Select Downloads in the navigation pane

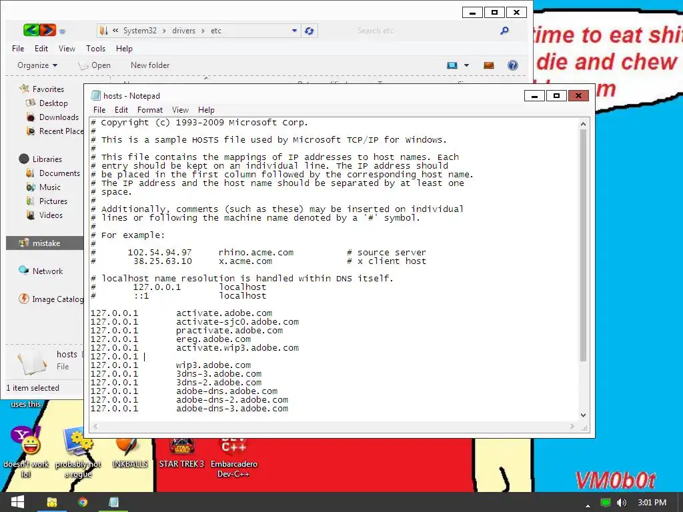[53, 117]
